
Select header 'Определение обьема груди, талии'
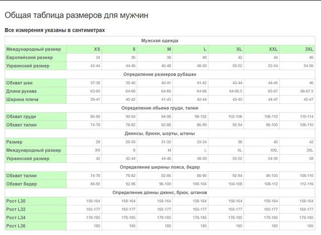pyautogui.click(x=159, y=108)
